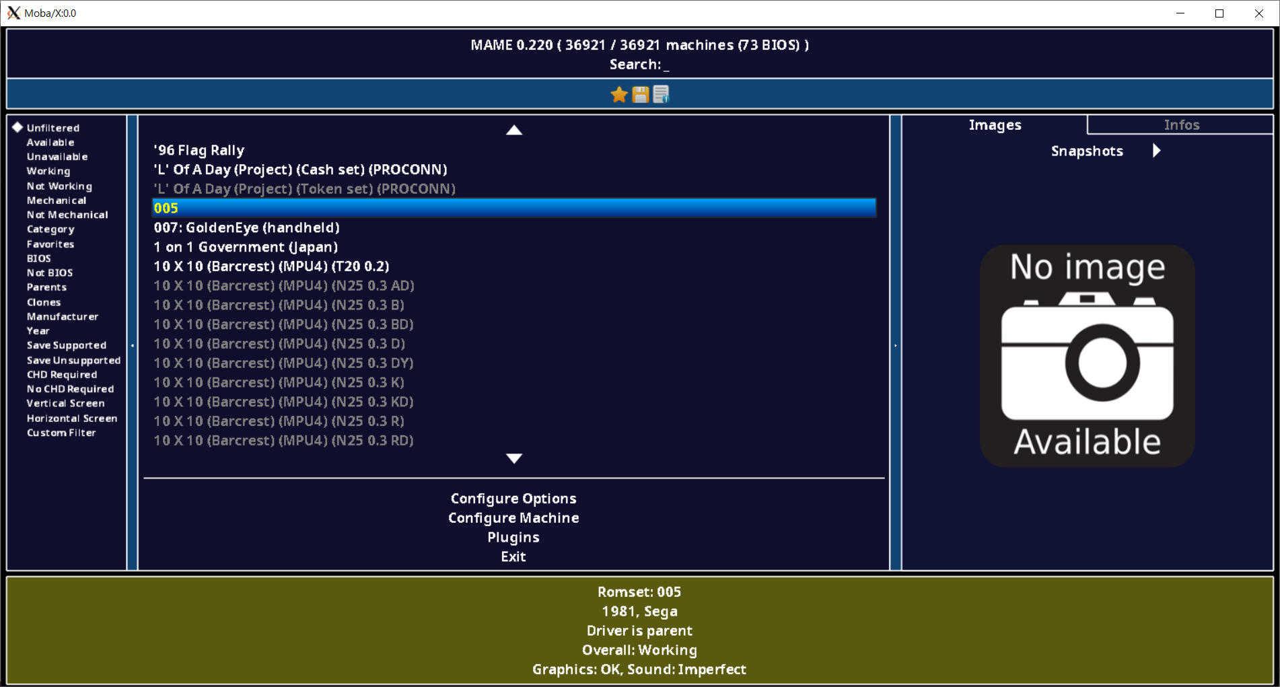Select 10 X 10 Barcrest N25 0.3 BD entry
The width and height of the screenshot is (1280, 687).
(x=514, y=324)
